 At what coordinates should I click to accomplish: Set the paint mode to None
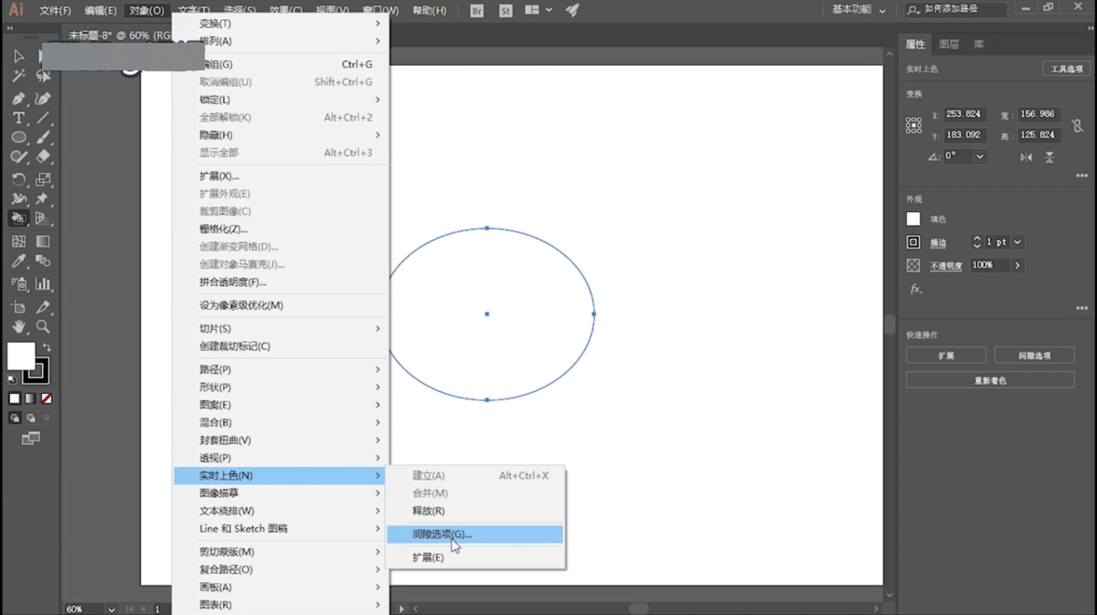[x=47, y=398]
